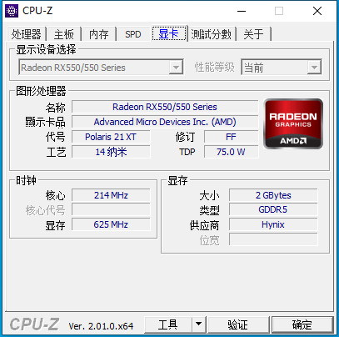
Task: Click the core clock 214 MHz field
Action: tap(111, 195)
